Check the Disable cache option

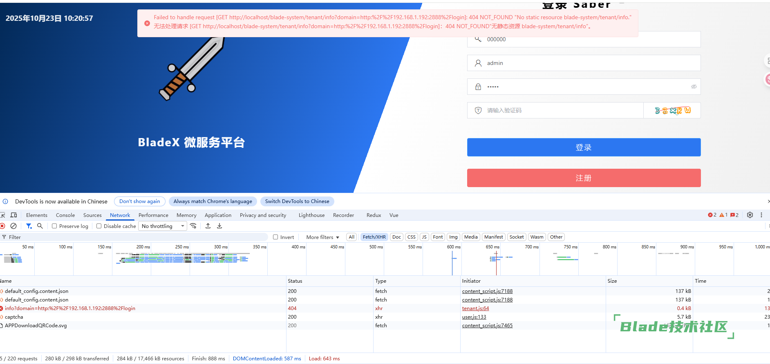click(99, 226)
